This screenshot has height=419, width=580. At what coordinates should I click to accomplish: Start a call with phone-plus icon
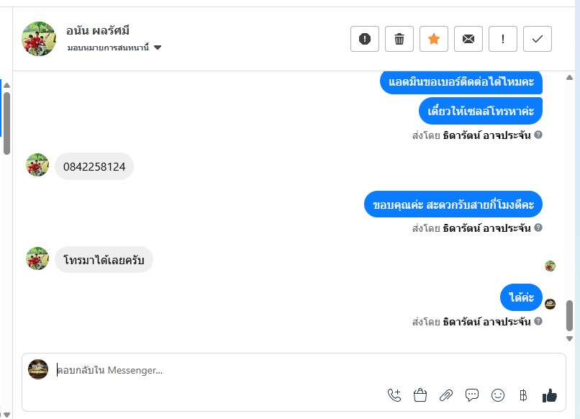[x=394, y=395]
